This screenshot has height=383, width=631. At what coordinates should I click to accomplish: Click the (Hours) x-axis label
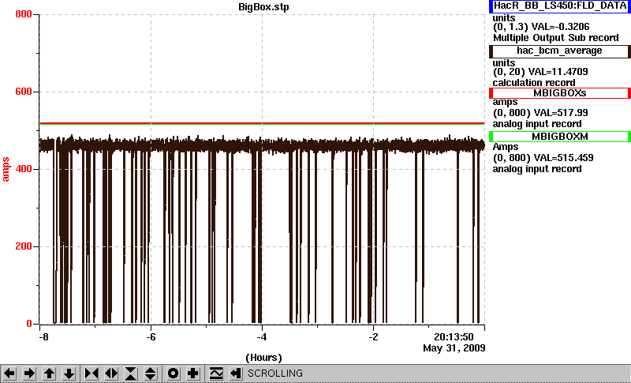tap(263, 358)
